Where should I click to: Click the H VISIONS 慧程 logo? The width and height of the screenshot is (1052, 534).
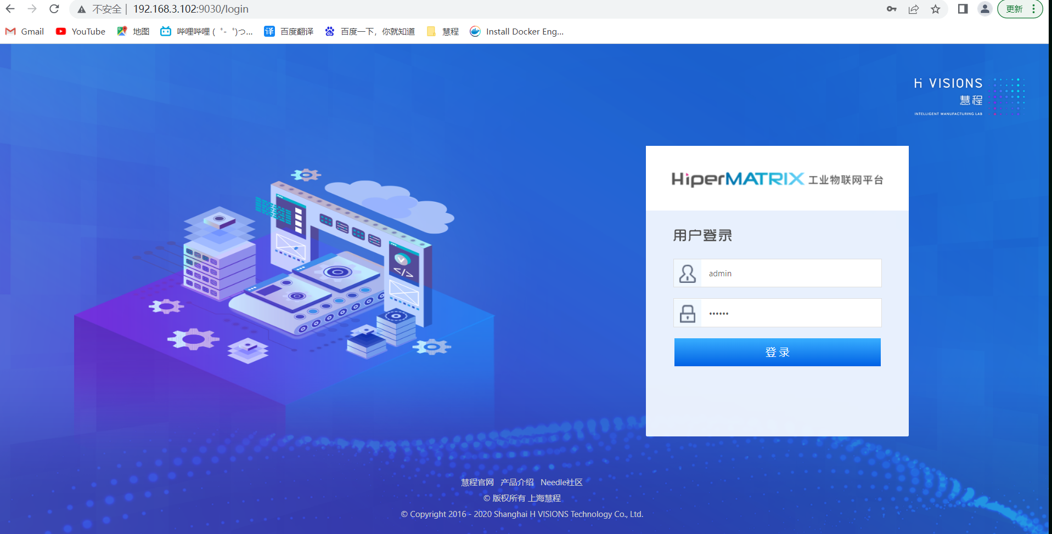(969, 96)
